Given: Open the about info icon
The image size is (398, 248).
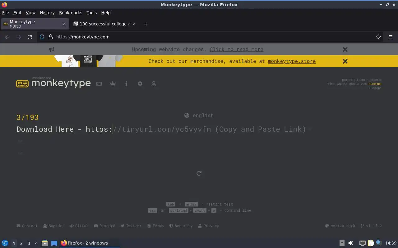Looking at the screenshot, I should 126,84.
